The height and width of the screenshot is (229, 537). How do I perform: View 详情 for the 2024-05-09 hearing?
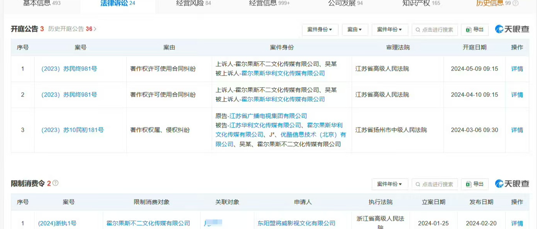pos(517,69)
